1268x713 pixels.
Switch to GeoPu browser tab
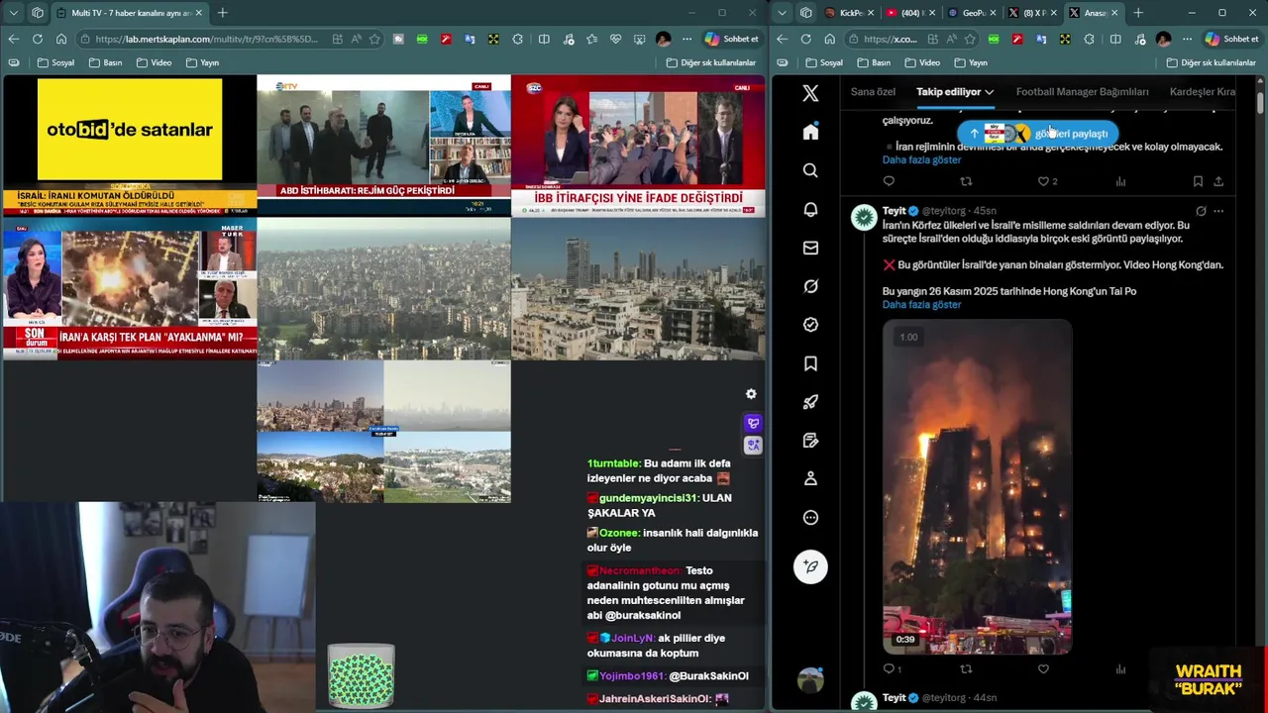click(970, 13)
